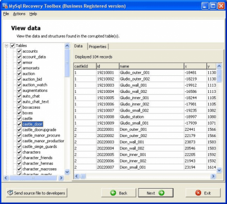Click the id cell 19210005
Image resolution: width=227 pixels, height=204 pixels.
point(107,98)
